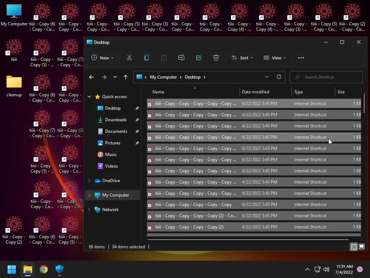Open recent locations dropdown arrow

(115, 77)
